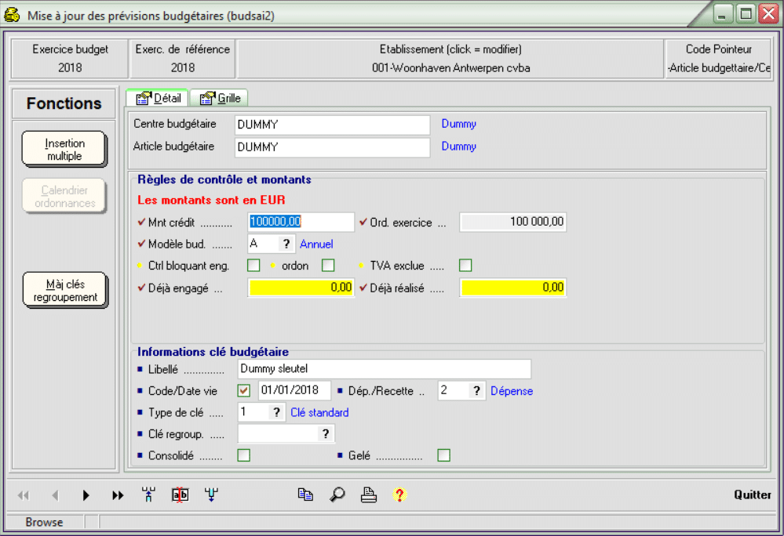The width and height of the screenshot is (784, 536).
Task: Click 'Dummy' text beside Article budgétaire
Action: (458, 147)
